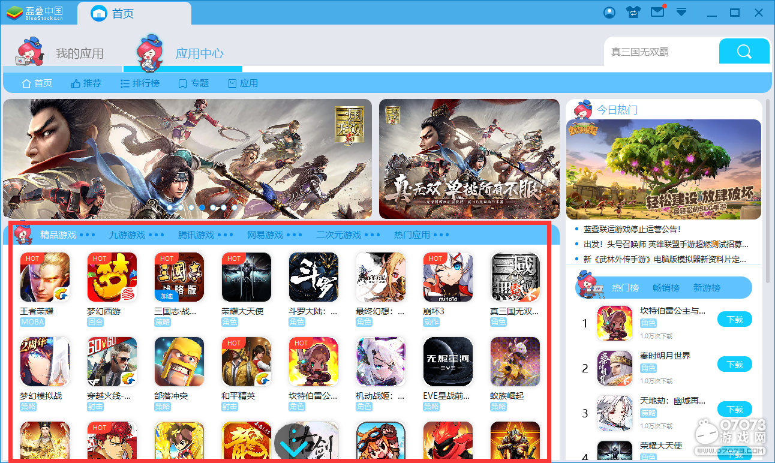Download 天地劫 with 下载 button

pyautogui.click(x=735, y=410)
